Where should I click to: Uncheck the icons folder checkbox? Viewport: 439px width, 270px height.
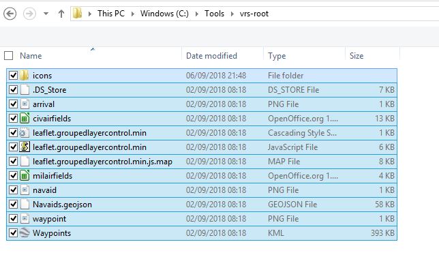point(13,76)
